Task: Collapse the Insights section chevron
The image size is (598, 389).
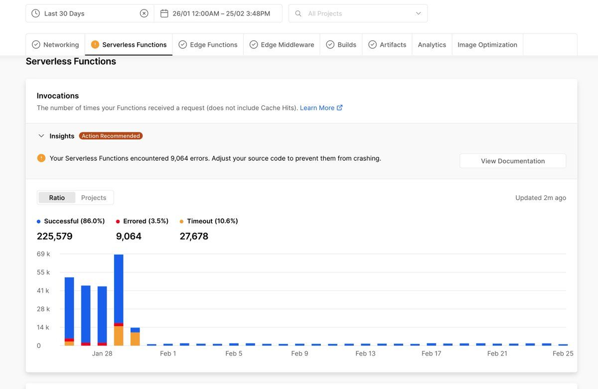Action: (x=41, y=136)
